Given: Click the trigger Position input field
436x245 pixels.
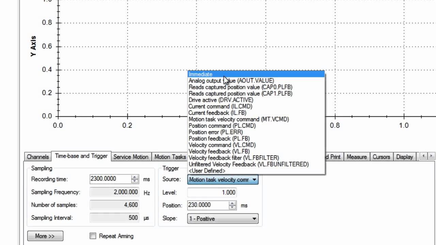Looking at the screenshot, I should click(208, 205).
